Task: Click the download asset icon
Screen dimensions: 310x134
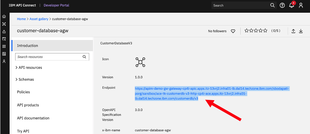Action: (301, 31)
